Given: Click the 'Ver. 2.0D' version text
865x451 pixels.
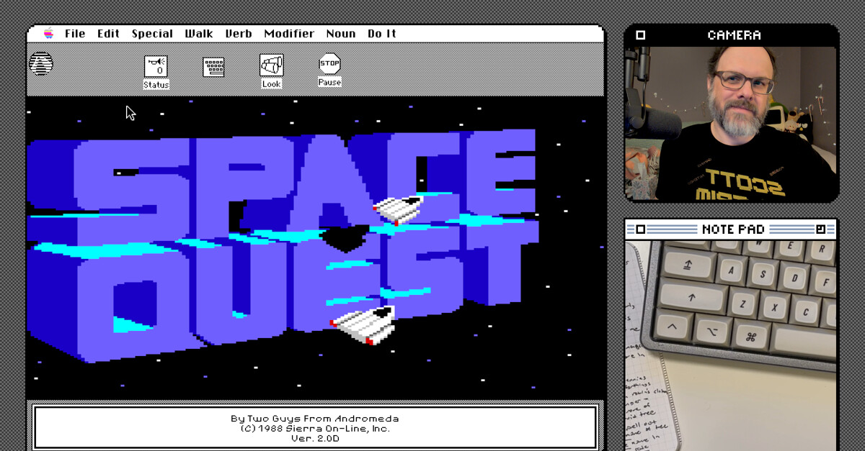Looking at the screenshot, I should coord(315,438).
